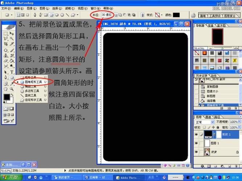
Task: Select the Pen tool in toolbox
Action: point(6,77)
